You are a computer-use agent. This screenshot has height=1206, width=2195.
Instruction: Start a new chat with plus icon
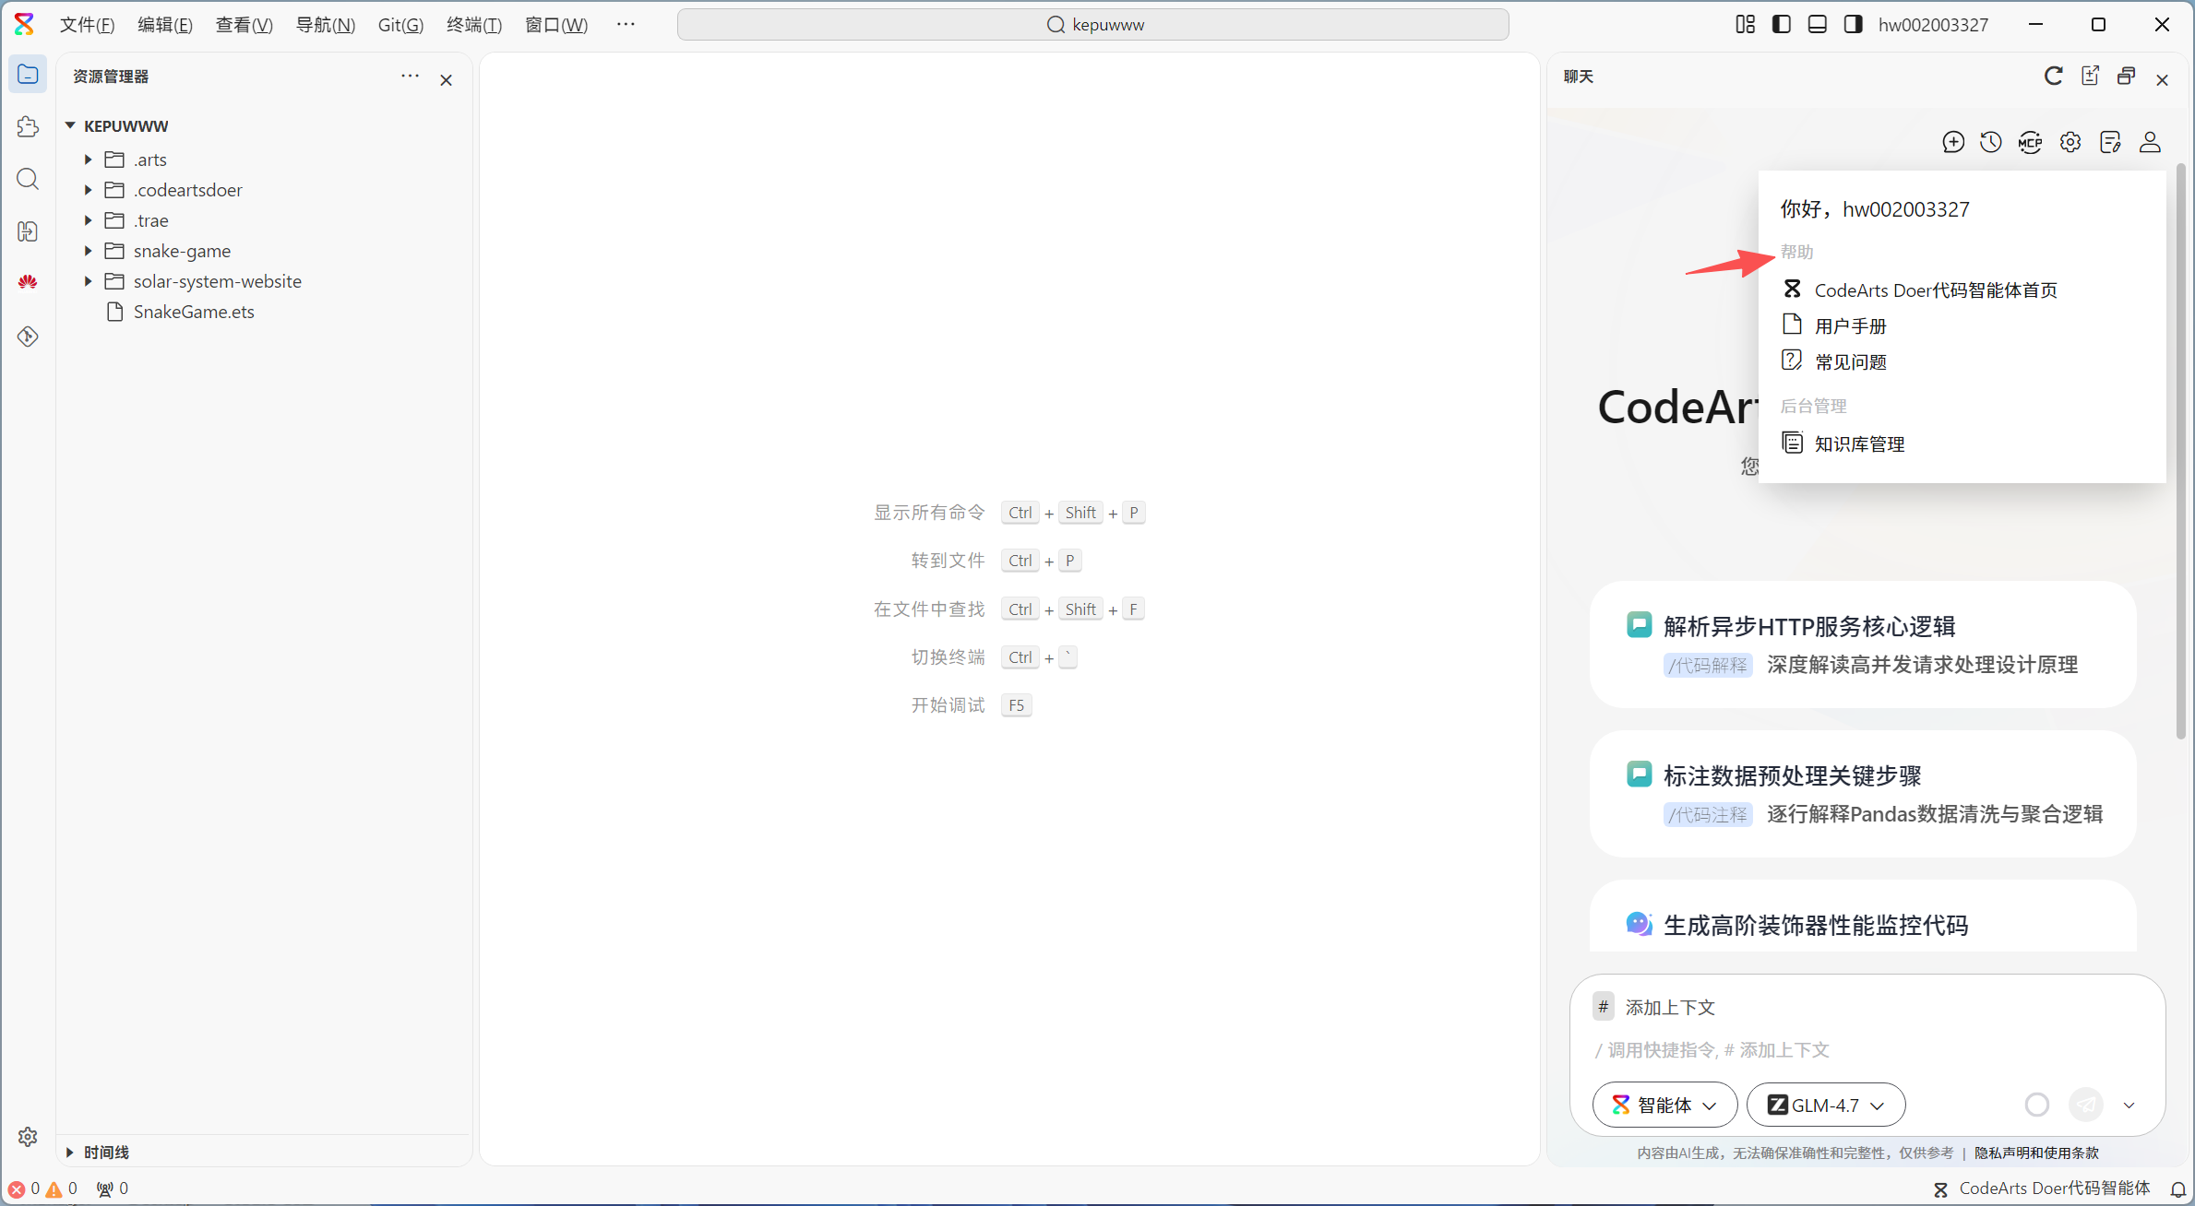1952,142
